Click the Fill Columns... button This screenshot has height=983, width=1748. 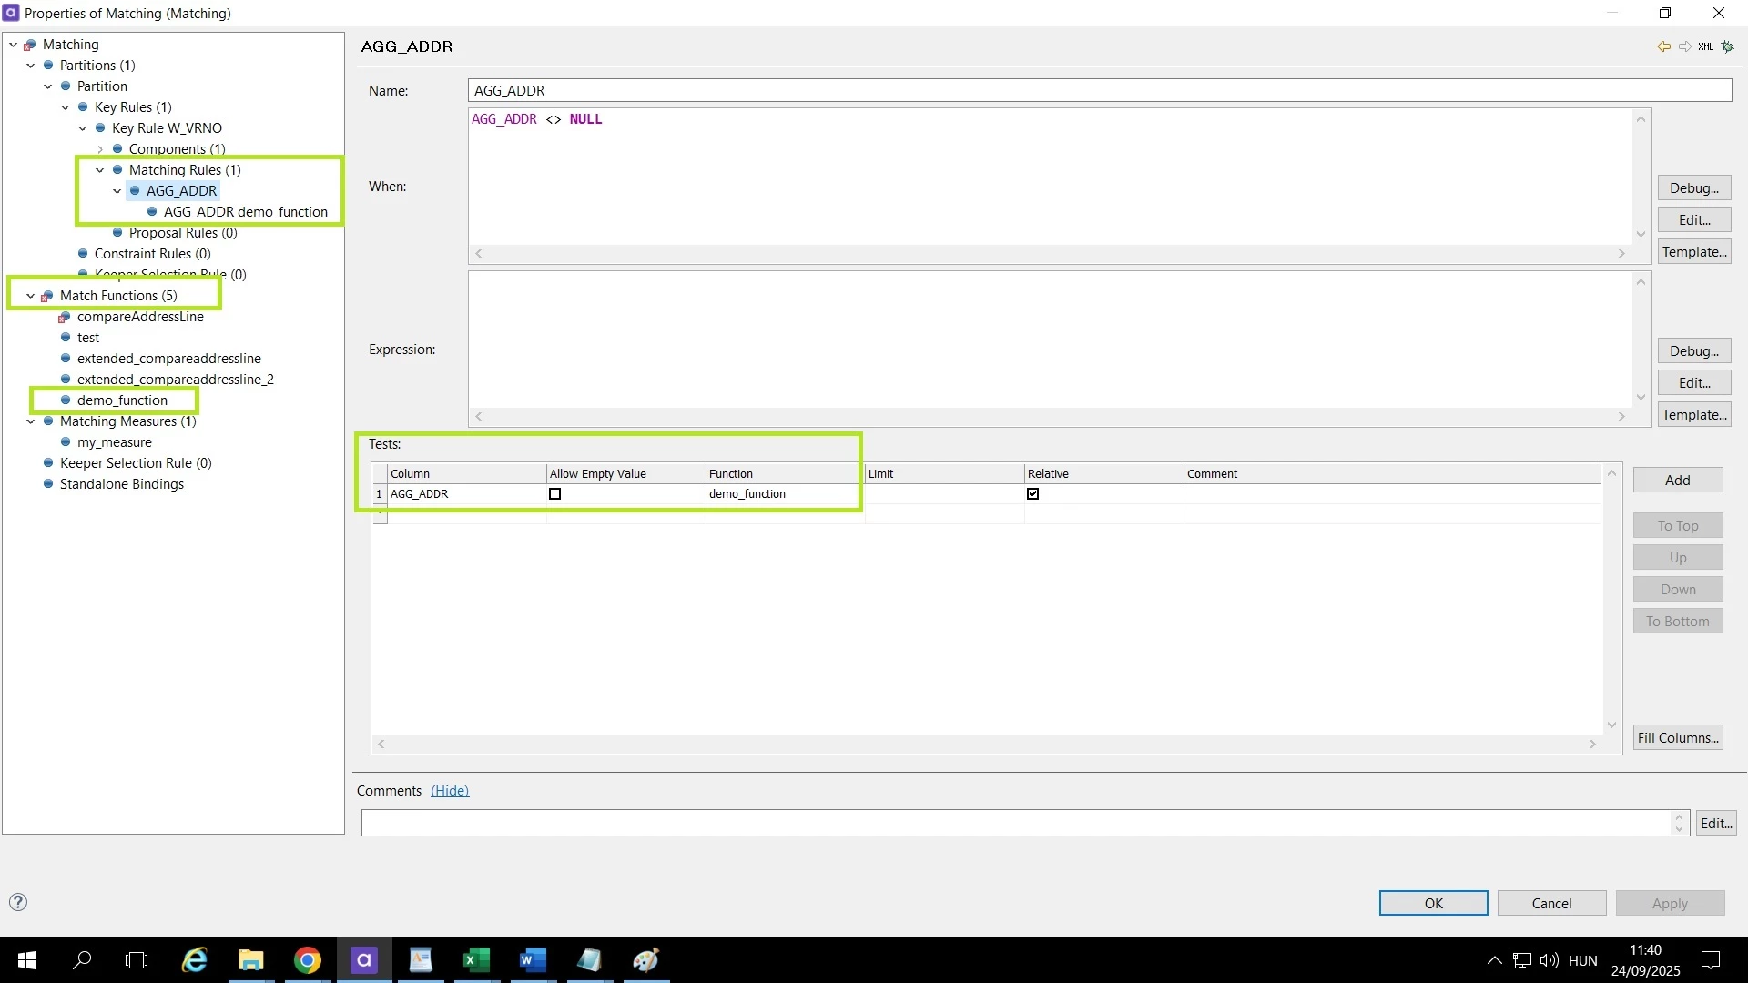(1677, 738)
